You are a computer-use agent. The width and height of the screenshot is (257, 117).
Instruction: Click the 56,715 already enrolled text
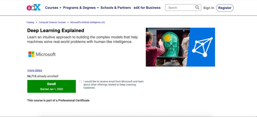coord(43,76)
